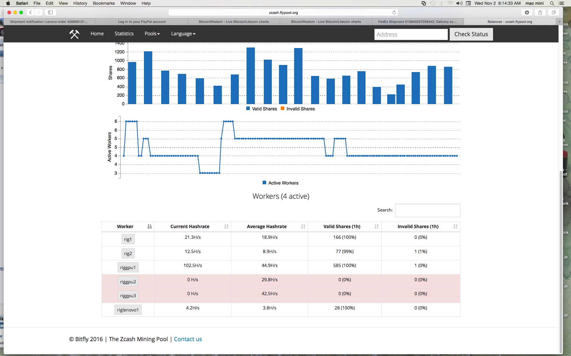Viewport: 571px width, 356px height.
Task: Open the Safari menu
Action: click(22, 3)
